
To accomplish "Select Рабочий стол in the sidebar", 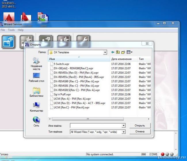I will click(37, 77).
